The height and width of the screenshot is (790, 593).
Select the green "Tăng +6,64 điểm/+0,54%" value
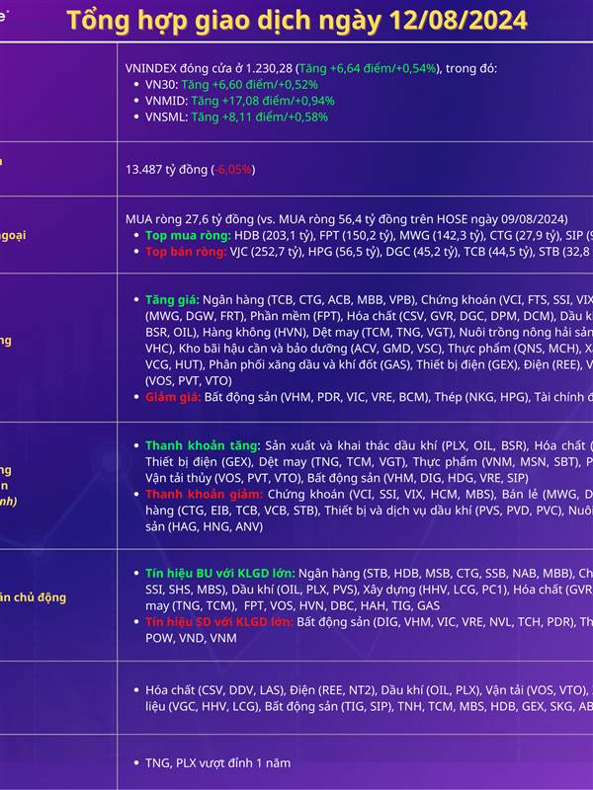[367, 68]
